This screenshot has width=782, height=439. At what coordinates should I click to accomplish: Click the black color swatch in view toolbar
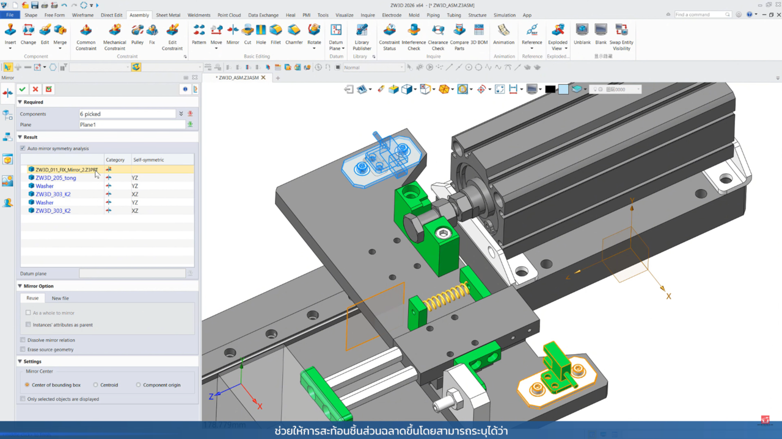[550, 90]
